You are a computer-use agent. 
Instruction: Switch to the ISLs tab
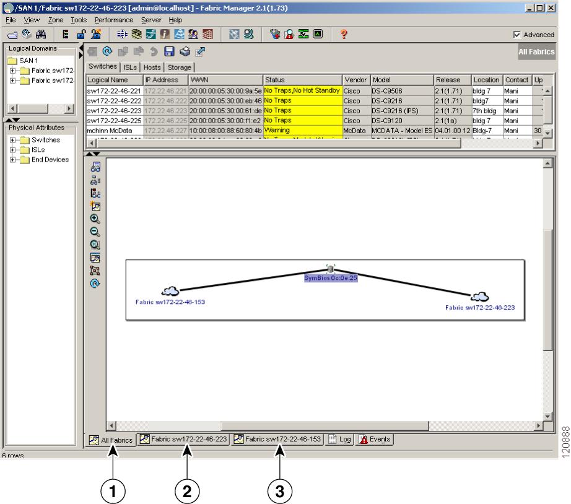(x=130, y=67)
